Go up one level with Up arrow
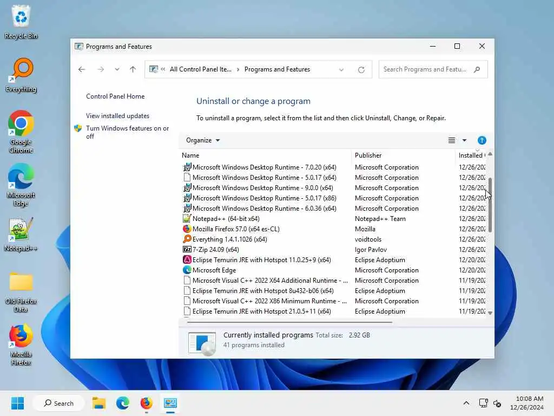 133,69
